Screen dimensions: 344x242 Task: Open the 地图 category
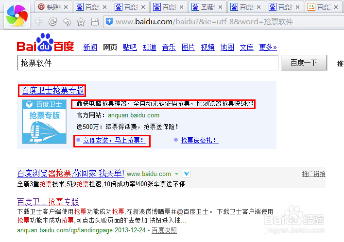click(x=227, y=48)
